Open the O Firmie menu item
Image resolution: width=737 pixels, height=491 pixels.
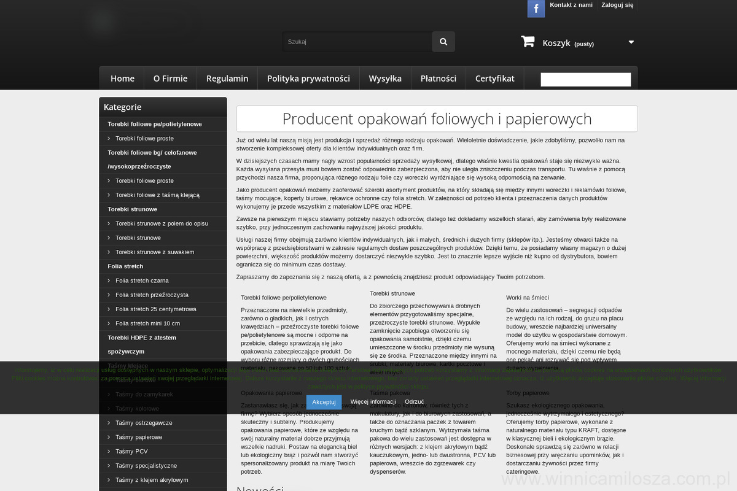pos(170,79)
